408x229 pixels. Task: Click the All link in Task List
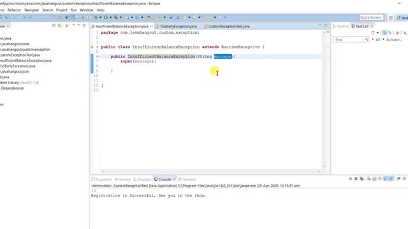[x=378, y=39]
